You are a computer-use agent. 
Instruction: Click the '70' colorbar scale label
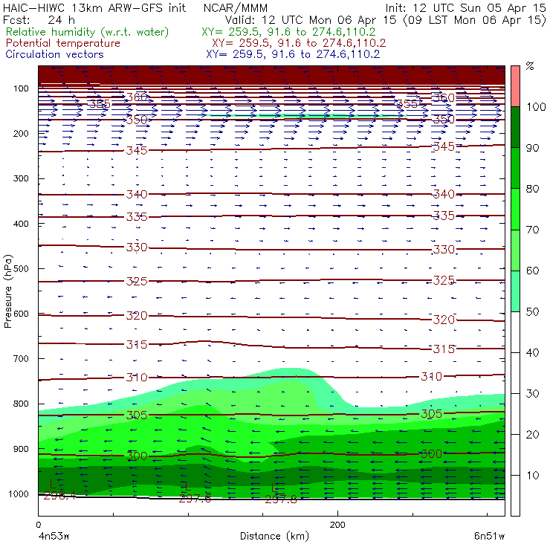pyautogui.click(x=532, y=230)
